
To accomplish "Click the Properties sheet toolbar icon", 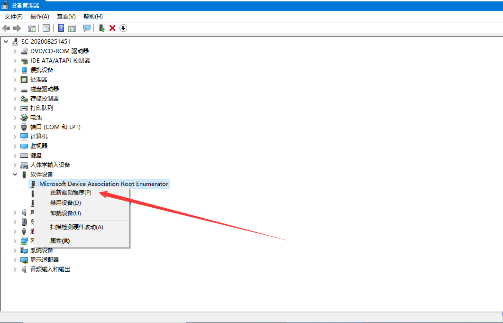I will pos(46,28).
